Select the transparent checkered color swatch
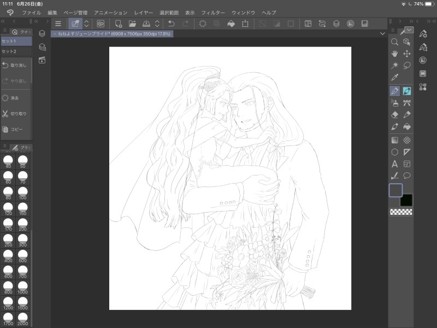The width and height of the screenshot is (437, 328). click(x=401, y=212)
